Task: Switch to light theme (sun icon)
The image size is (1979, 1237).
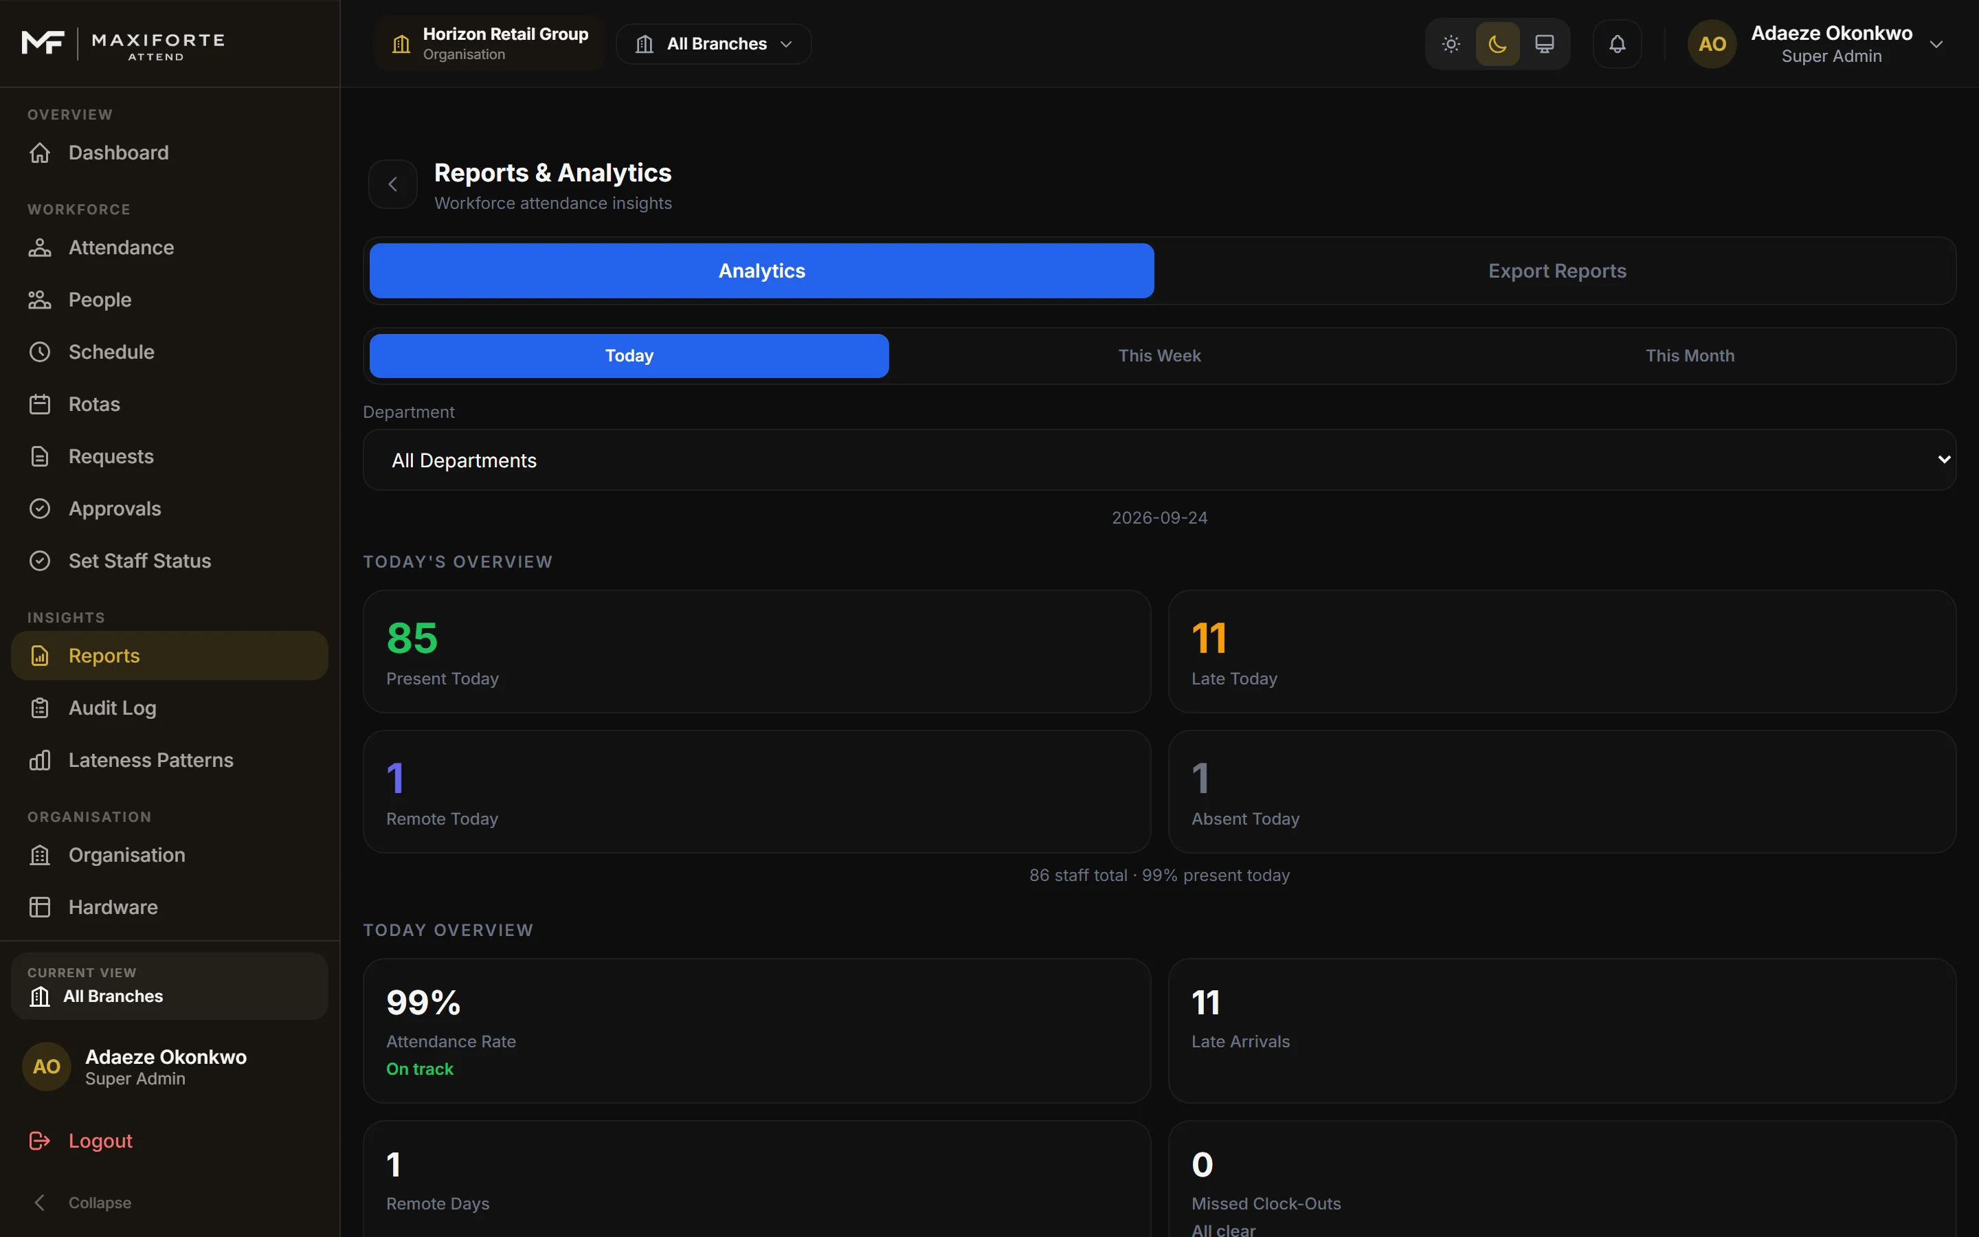Action: 1451,44
